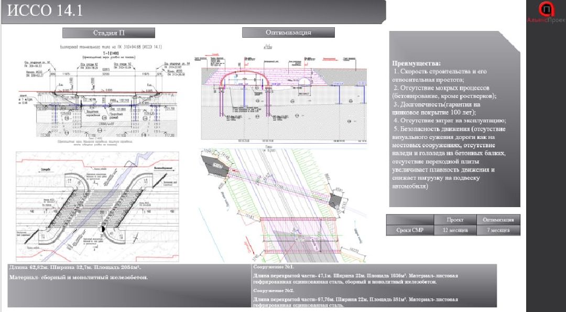
Task: Select the 12 месяцев table cell
Action: [455, 231]
